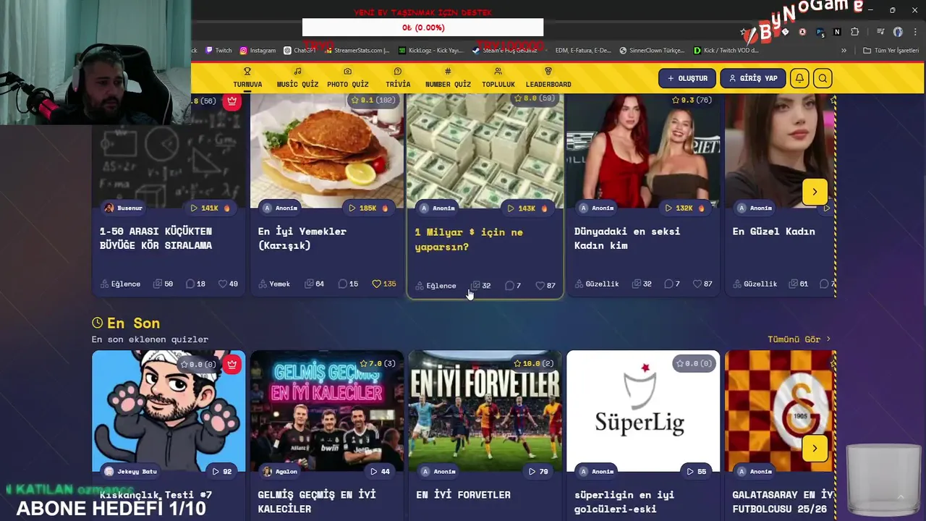Viewport: 926px width, 521px height.
Task: Click the Oluştur button
Action: pos(687,78)
